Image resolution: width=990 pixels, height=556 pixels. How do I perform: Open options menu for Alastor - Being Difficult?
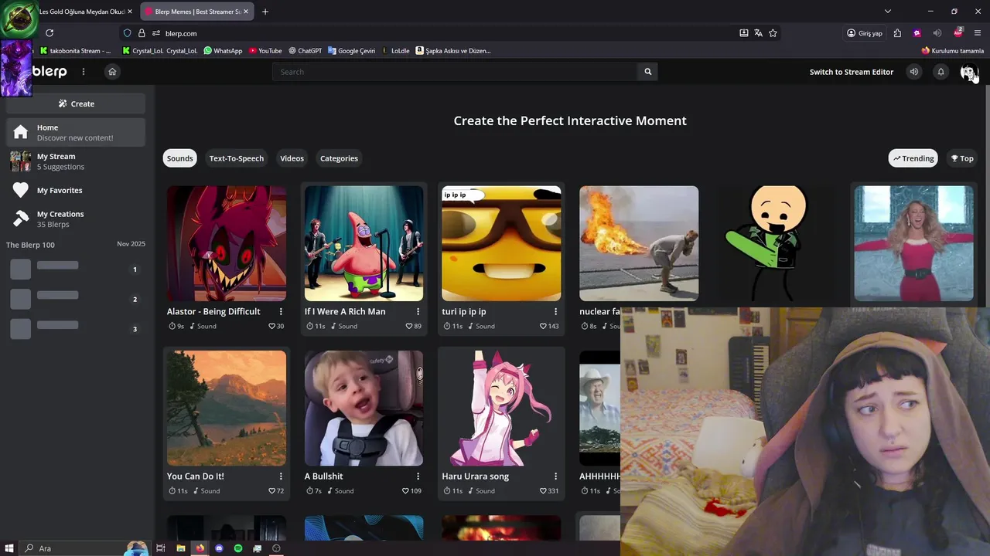(x=281, y=312)
